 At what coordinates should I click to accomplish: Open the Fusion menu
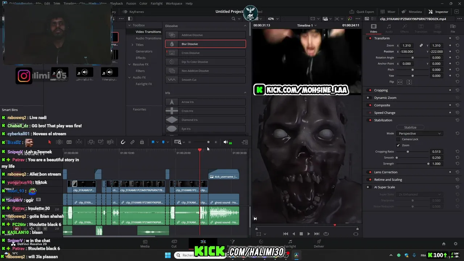click(x=131, y=3)
